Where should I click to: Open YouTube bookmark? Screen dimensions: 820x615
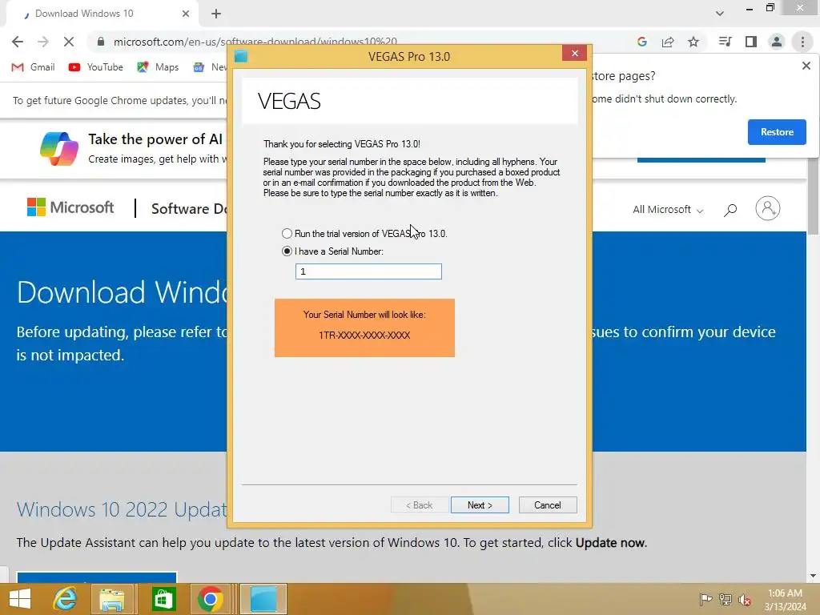pos(96,67)
